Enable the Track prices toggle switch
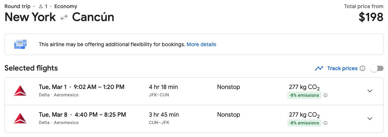Viewport: 388px width, 137px height. click(x=377, y=68)
